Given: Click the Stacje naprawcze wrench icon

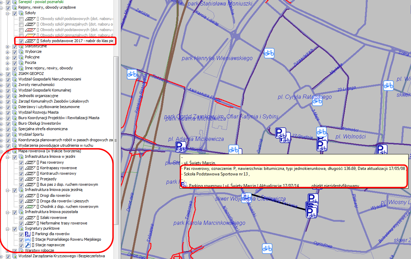Looking at the screenshot, I should 28,245.
